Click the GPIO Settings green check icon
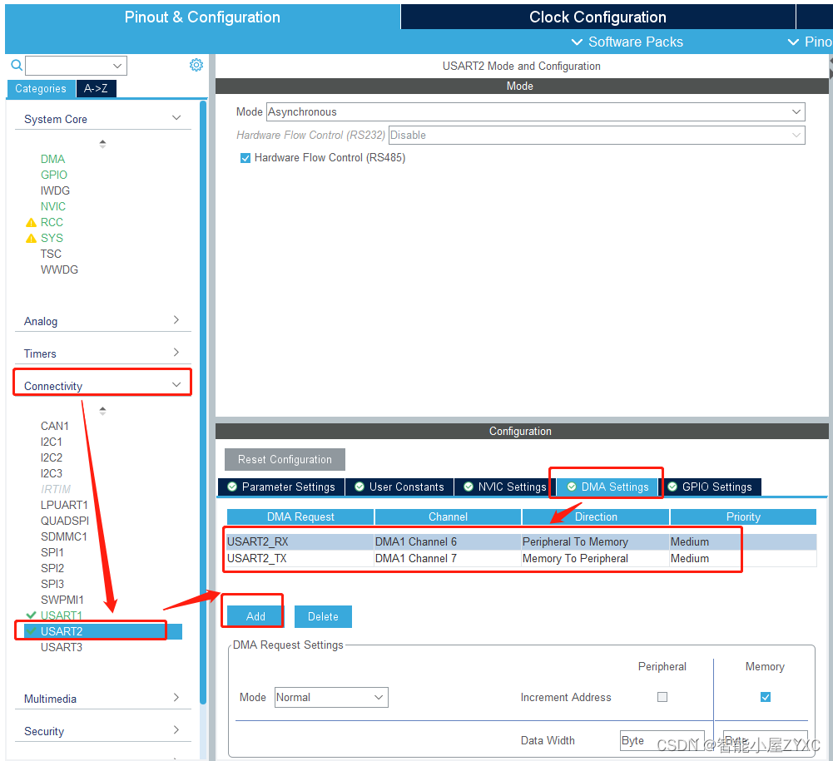The height and width of the screenshot is (761, 833). (672, 487)
